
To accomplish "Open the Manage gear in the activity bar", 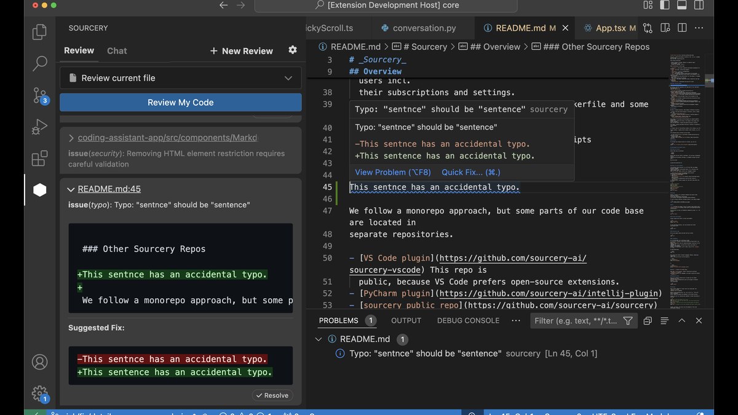I will 40,393.
